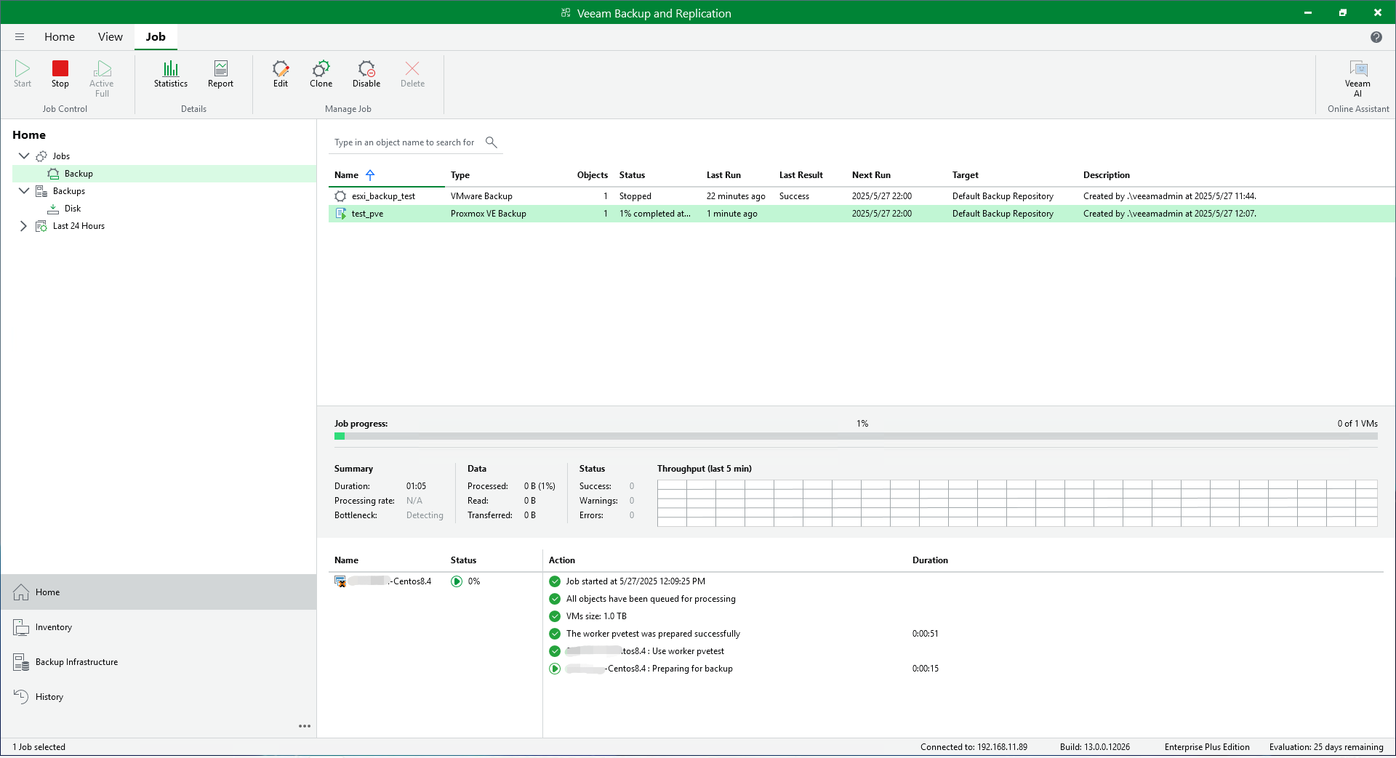Select 'All objects have been queued' entry

[x=651, y=599]
